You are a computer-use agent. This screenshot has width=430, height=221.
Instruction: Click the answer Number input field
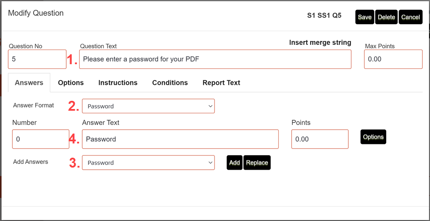(41, 139)
